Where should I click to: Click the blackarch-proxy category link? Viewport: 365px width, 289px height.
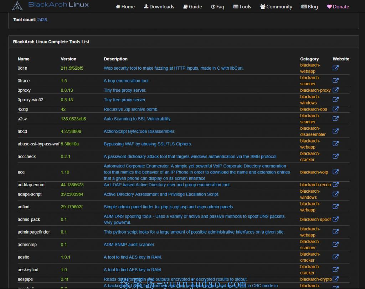click(x=315, y=90)
